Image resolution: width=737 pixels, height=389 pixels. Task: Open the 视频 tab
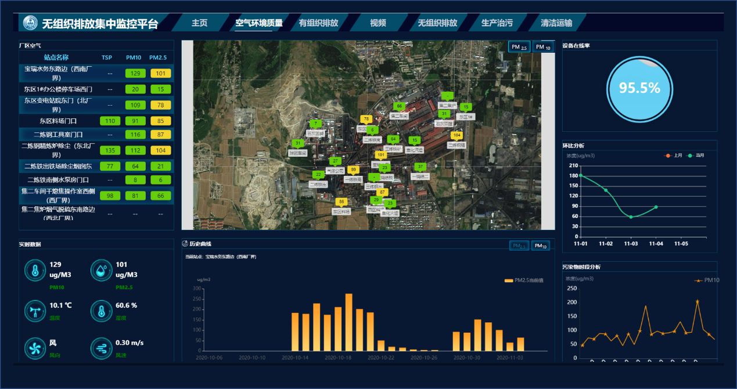tap(378, 23)
